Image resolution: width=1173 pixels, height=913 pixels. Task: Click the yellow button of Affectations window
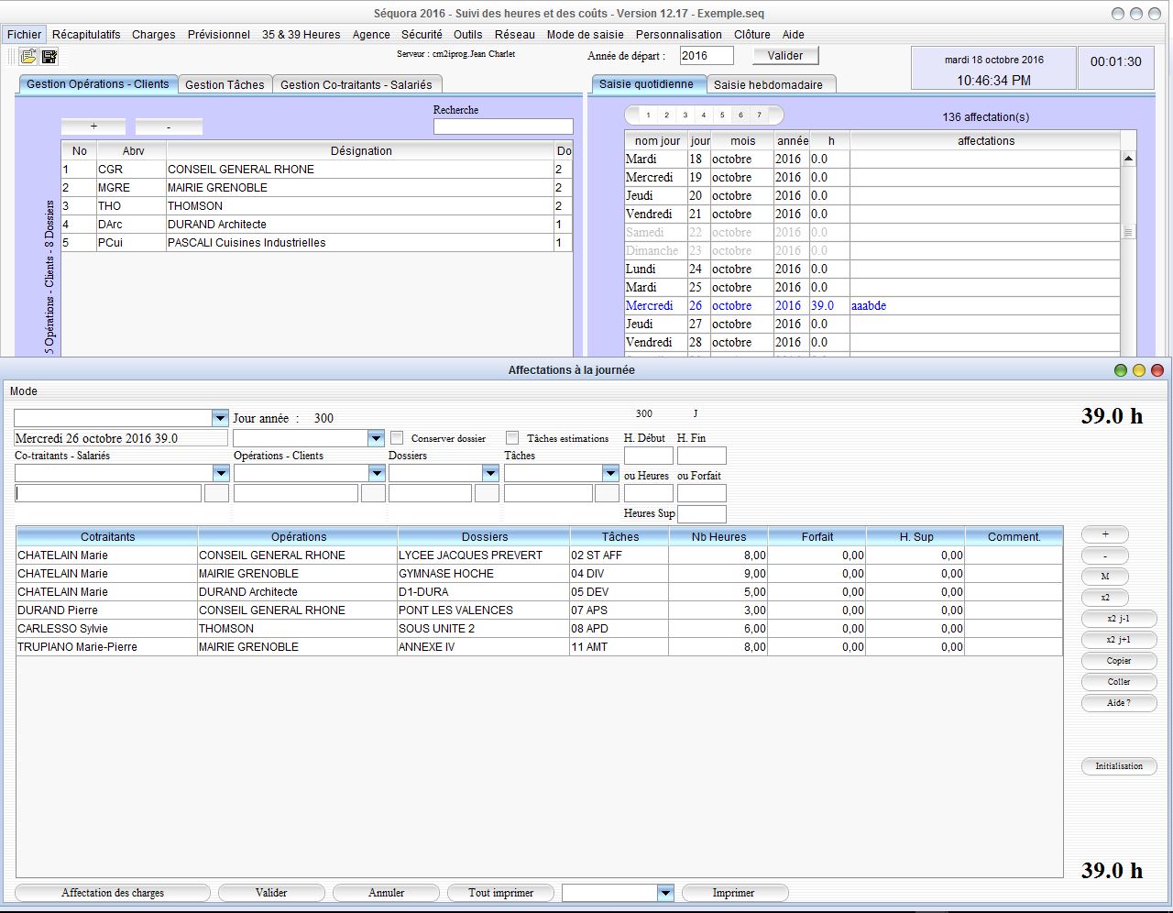1138,370
